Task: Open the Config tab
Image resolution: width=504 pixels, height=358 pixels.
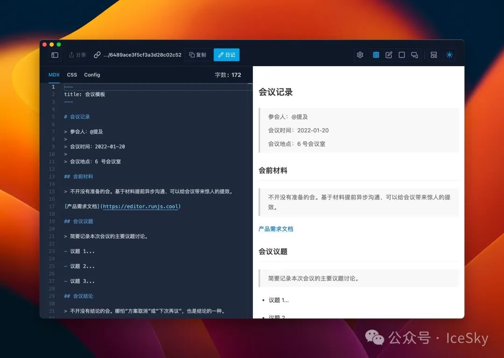Action: (92, 75)
